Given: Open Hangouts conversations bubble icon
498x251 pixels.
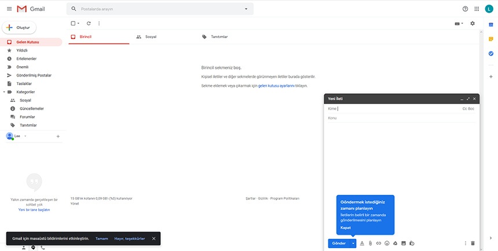Looking at the screenshot, I should pos(33,248).
